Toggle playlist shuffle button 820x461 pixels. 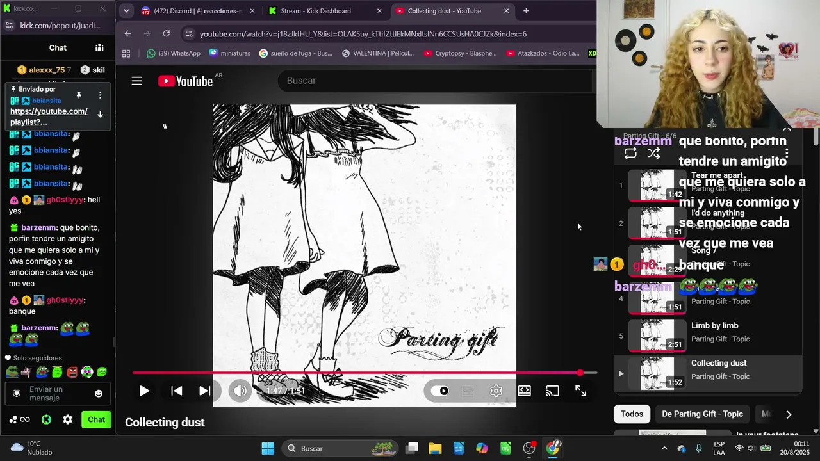653,153
